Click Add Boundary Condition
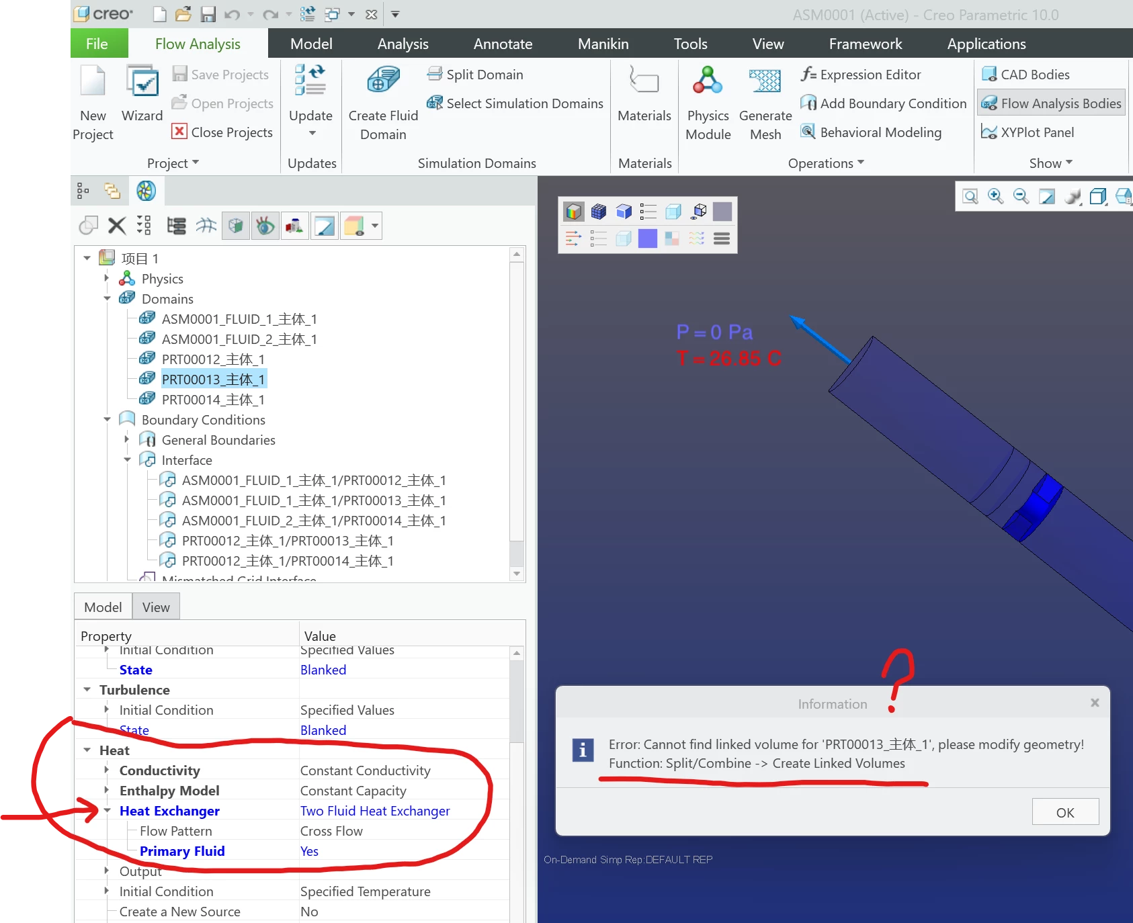 pyautogui.click(x=884, y=103)
